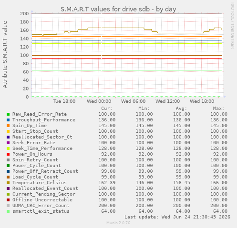237x228 pixels.
Task: Select the Spin_Retry_Count label
Action: point(35,160)
